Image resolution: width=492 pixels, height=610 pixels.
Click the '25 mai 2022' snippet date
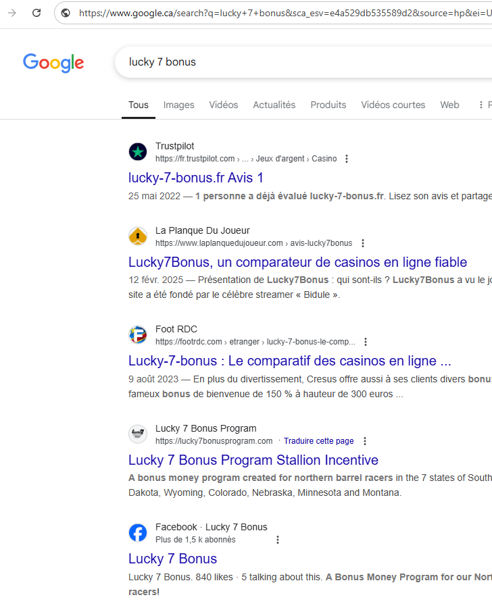tap(155, 196)
